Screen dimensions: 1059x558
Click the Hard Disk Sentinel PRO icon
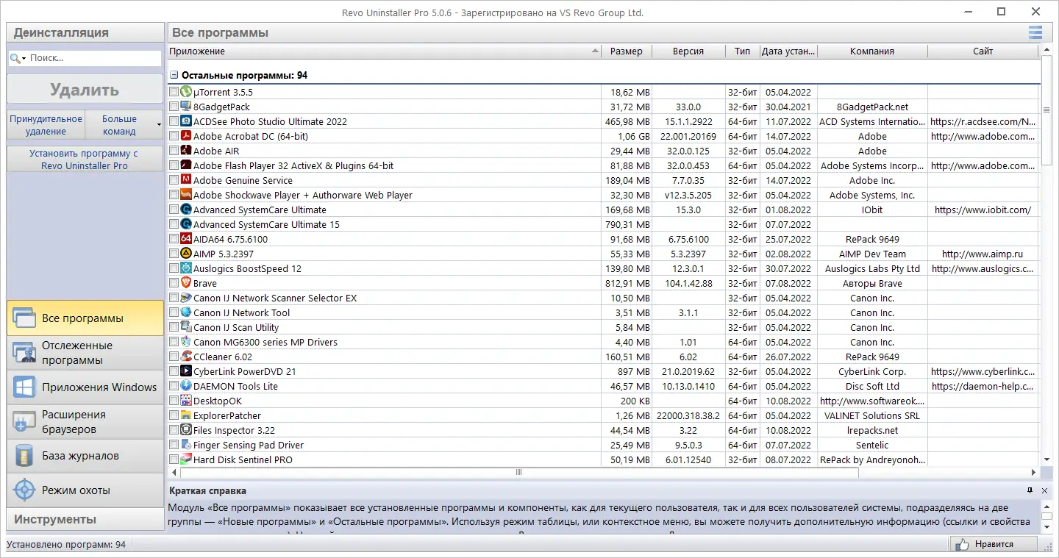click(x=186, y=459)
